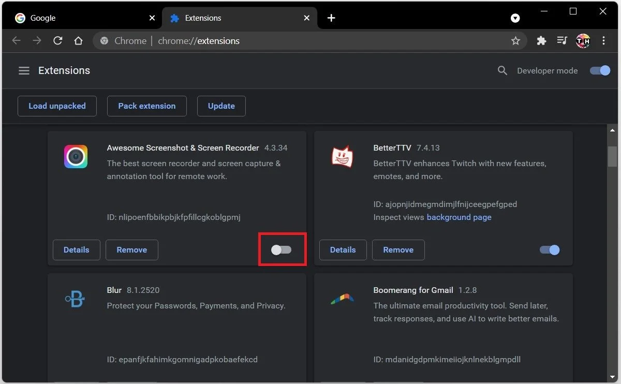Click the Boomerang for Gmail title
The height and width of the screenshot is (384, 621).
click(413, 290)
